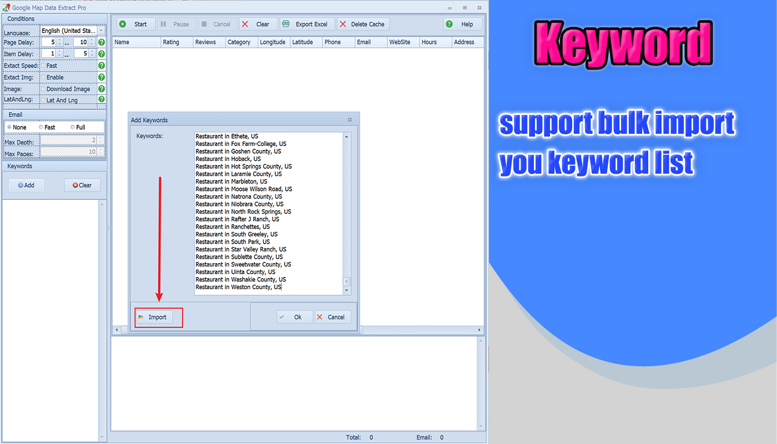Click the Longitude column header

(x=274, y=42)
